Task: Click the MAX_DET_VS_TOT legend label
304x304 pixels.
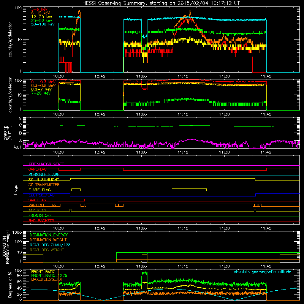Action: pyautogui.click(x=47, y=279)
